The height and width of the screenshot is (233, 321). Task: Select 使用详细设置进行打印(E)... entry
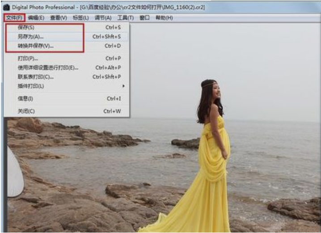point(67,68)
